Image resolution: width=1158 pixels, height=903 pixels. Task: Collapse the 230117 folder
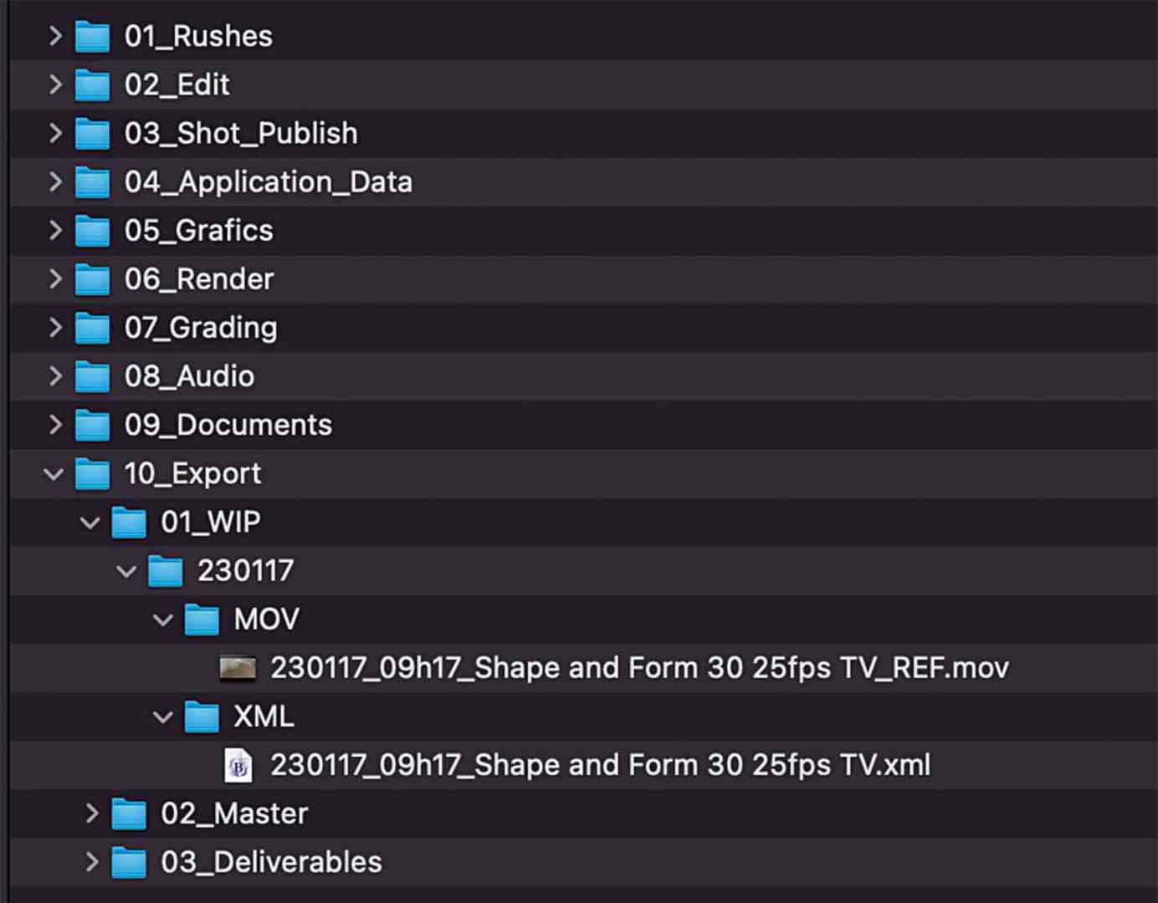(x=126, y=571)
